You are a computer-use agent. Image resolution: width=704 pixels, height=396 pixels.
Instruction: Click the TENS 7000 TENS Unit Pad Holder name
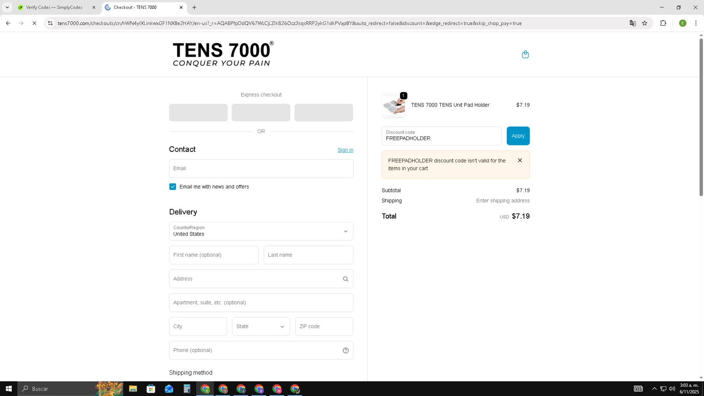tap(450, 105)
